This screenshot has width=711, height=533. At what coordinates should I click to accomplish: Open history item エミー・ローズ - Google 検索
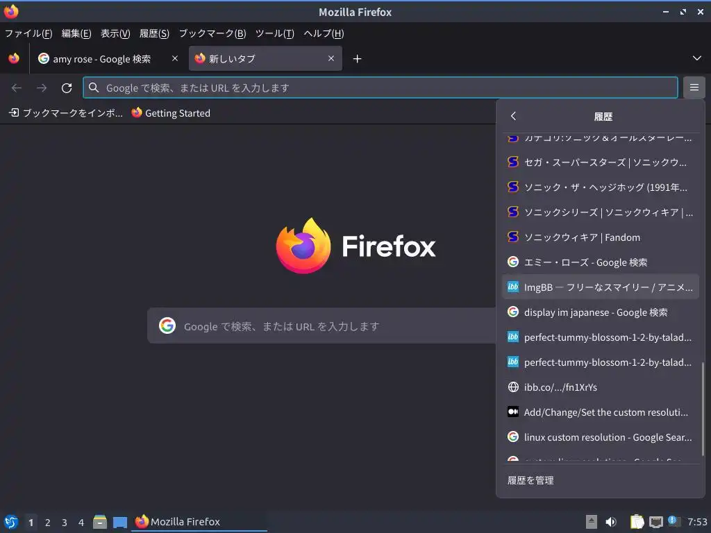(x=601, y=262)
